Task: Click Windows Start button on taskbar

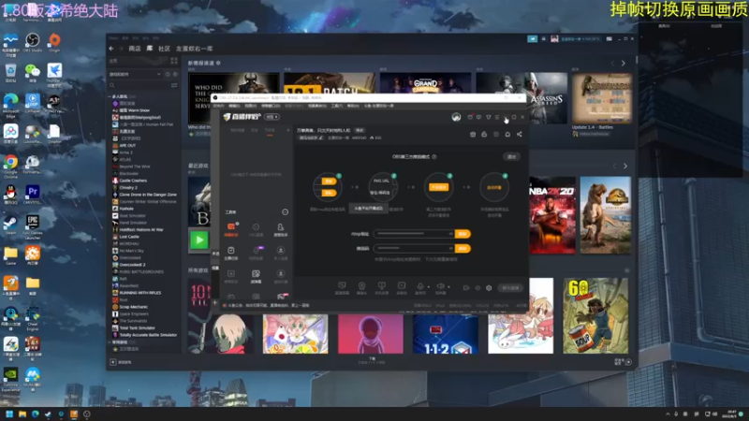Action: pyautogui.click(x=9, y=414)
